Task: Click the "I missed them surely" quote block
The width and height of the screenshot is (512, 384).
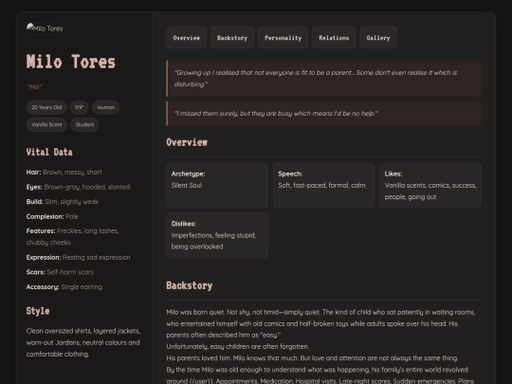Action: (x=323, y=114)
